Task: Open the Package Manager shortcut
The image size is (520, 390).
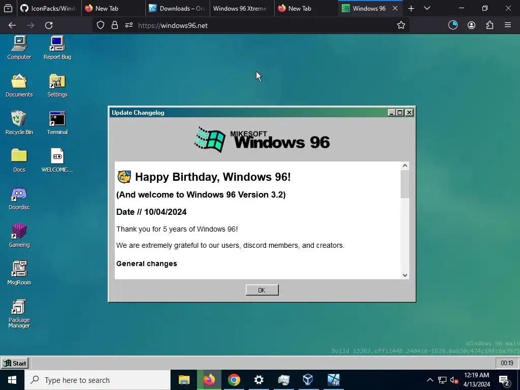Action: [x=19, y=313]
